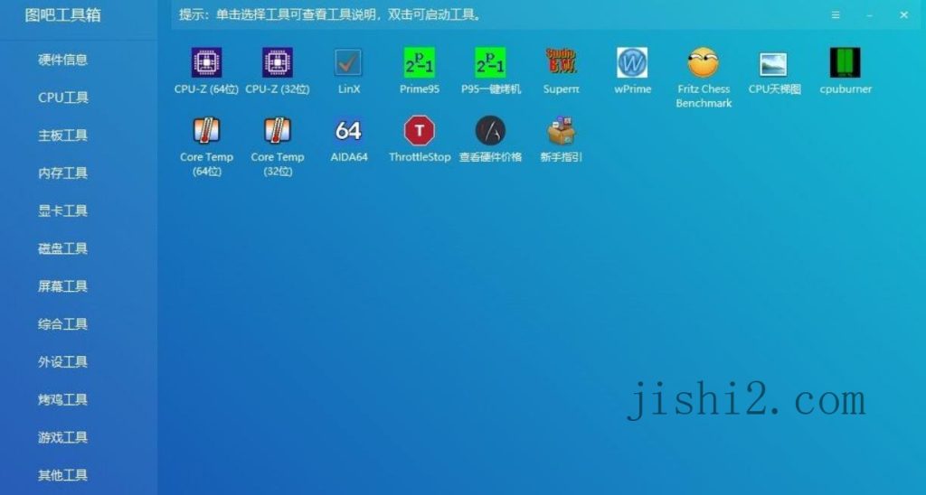Image resolution: width=926 pixels, height=495 pixels.
Task: Select the Prime95 tool icon
Action: [420, 62]
